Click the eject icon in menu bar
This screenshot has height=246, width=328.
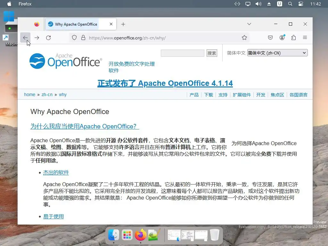tap(269, 4)
